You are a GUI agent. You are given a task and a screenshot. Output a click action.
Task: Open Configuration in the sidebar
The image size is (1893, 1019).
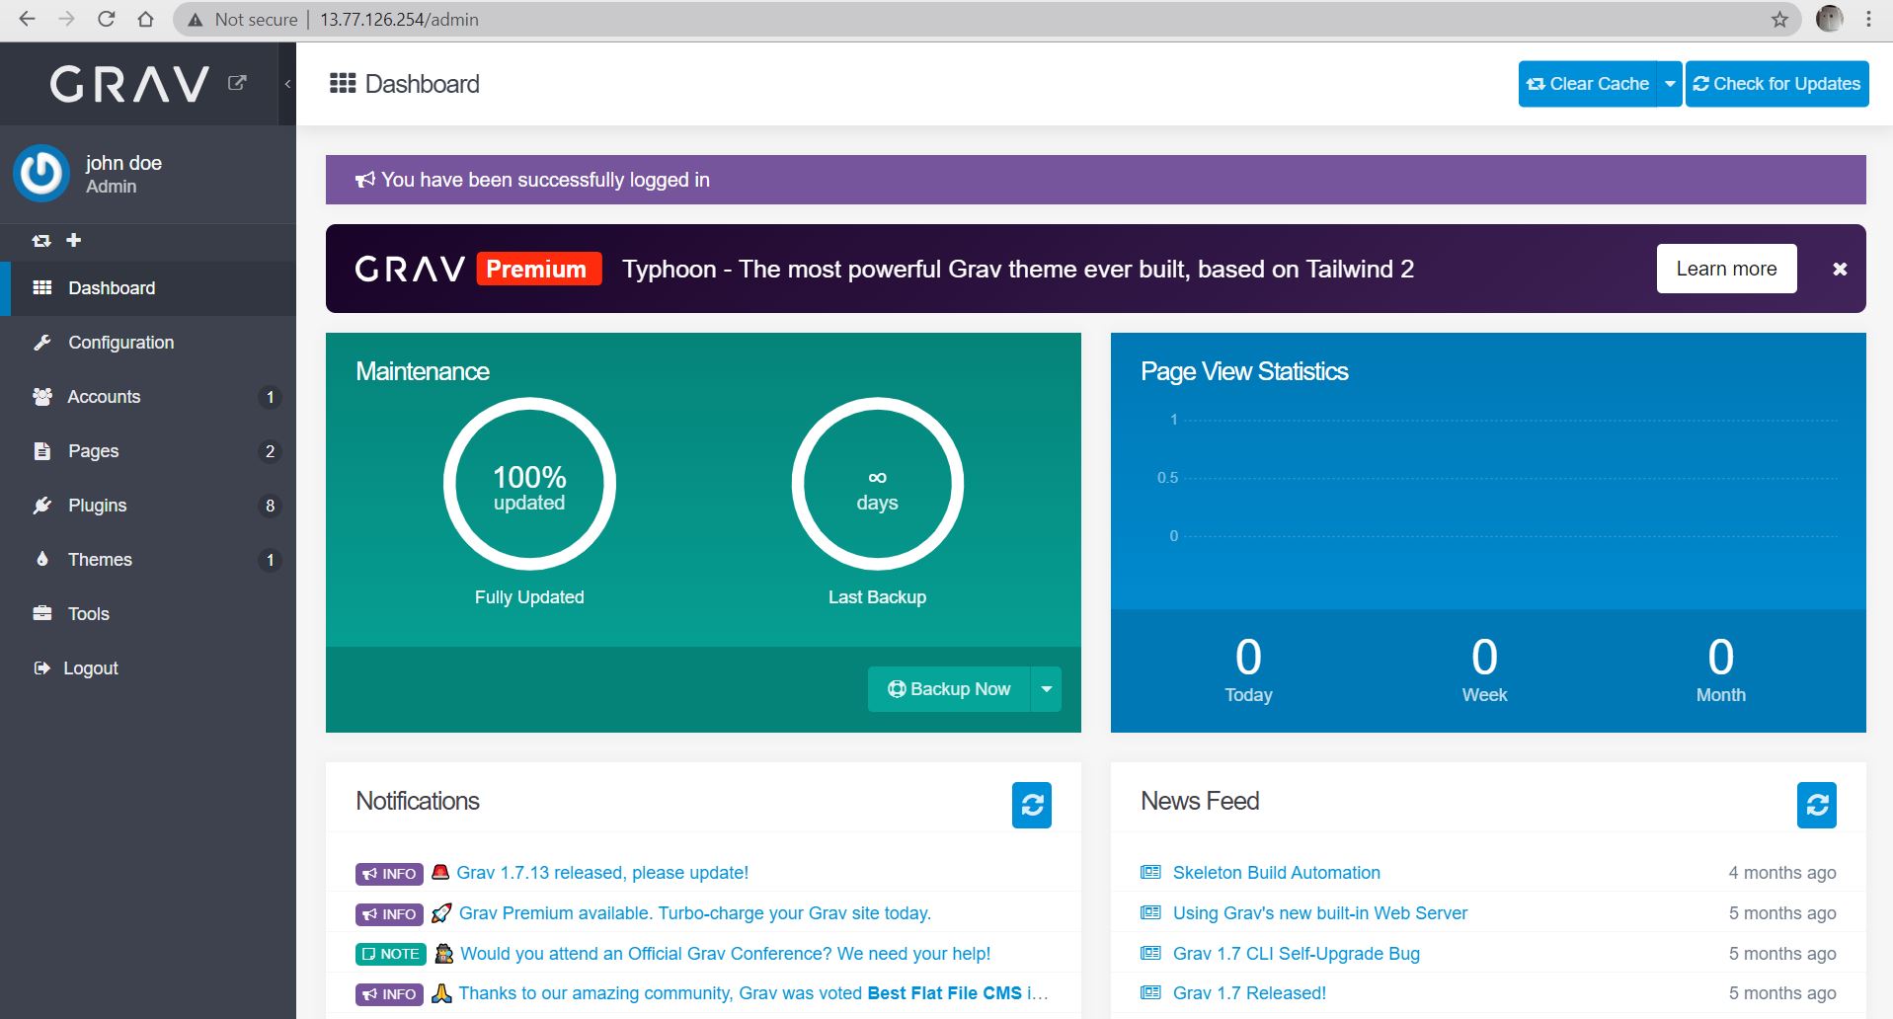click(148, 343)
